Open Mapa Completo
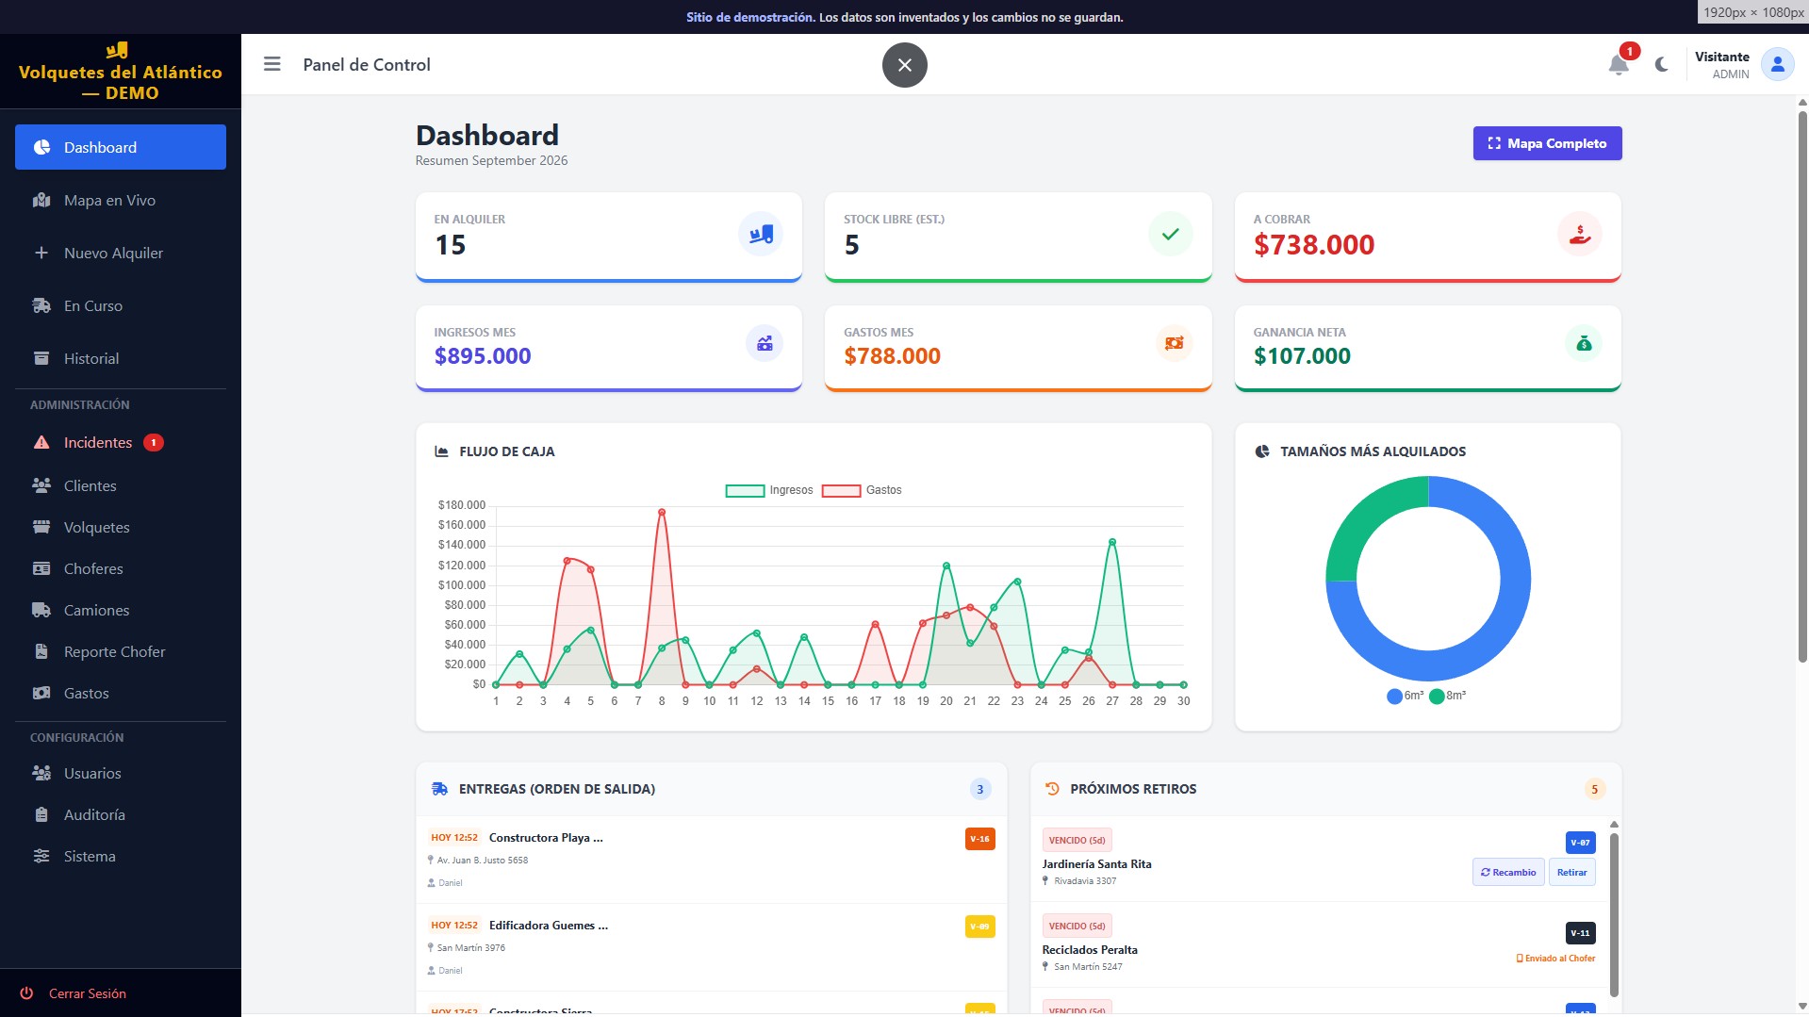The image size is (1809, 1017). (x=1548, y=143)
